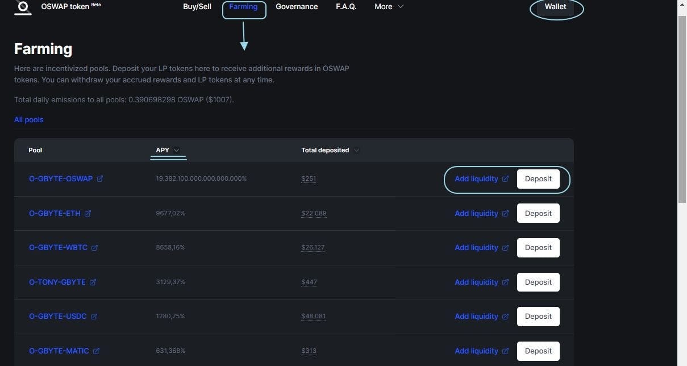Click the OSWAP logo icon

point(23,7)
